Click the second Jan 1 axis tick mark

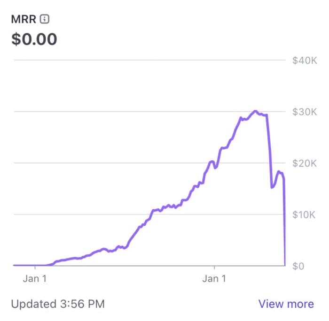point(214,267)
